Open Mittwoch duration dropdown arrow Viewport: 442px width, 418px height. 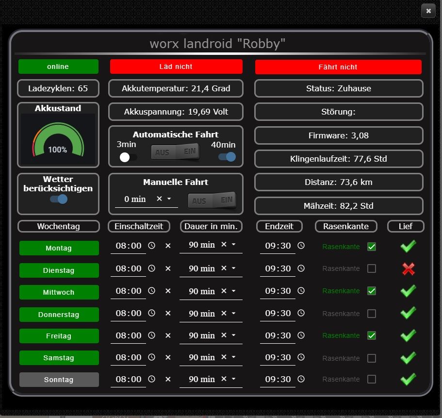[234, 291]
